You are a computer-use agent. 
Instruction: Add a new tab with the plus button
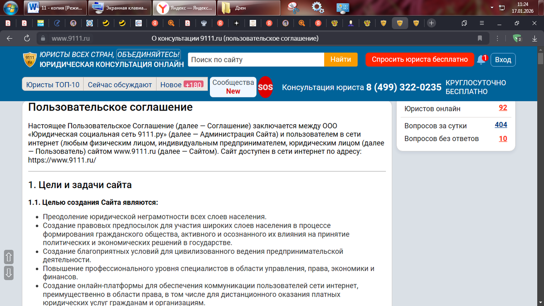[432, 23]
